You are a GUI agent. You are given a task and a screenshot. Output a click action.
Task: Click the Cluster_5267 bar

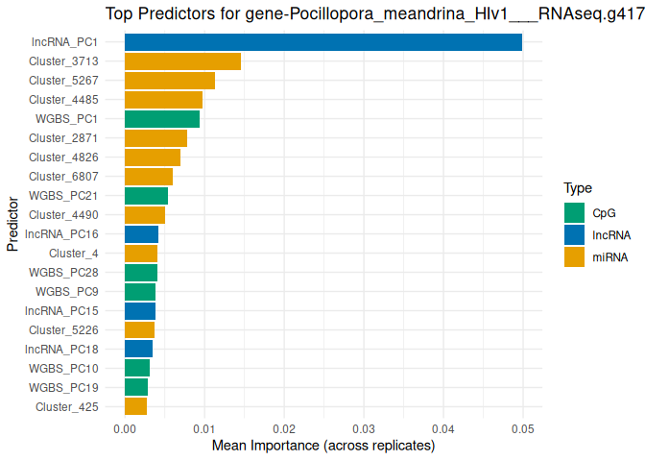pos(170,80)
